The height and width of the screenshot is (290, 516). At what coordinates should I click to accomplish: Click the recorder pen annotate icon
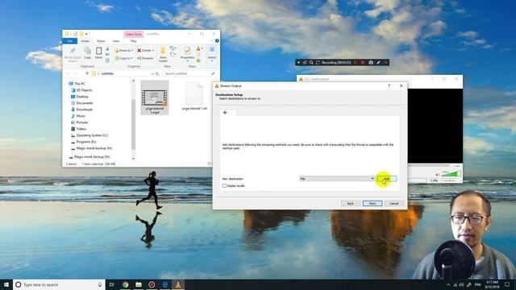[378, 63]
